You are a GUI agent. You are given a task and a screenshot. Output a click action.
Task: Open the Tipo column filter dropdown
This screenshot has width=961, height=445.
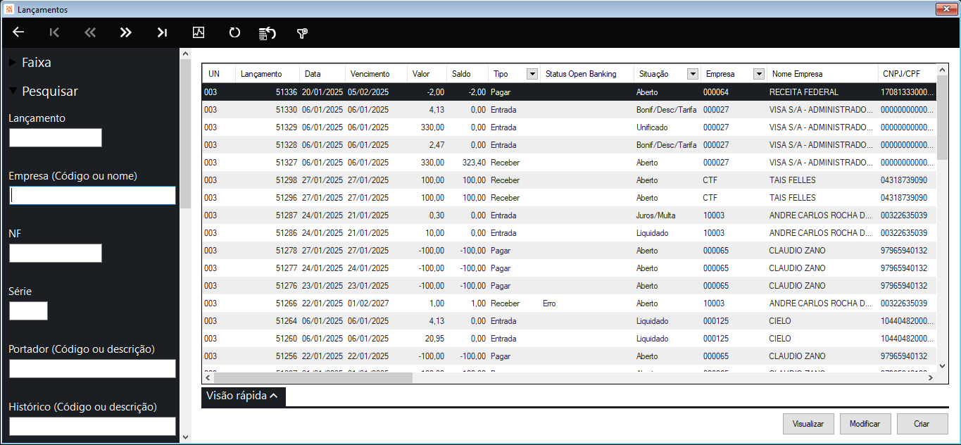532,74
